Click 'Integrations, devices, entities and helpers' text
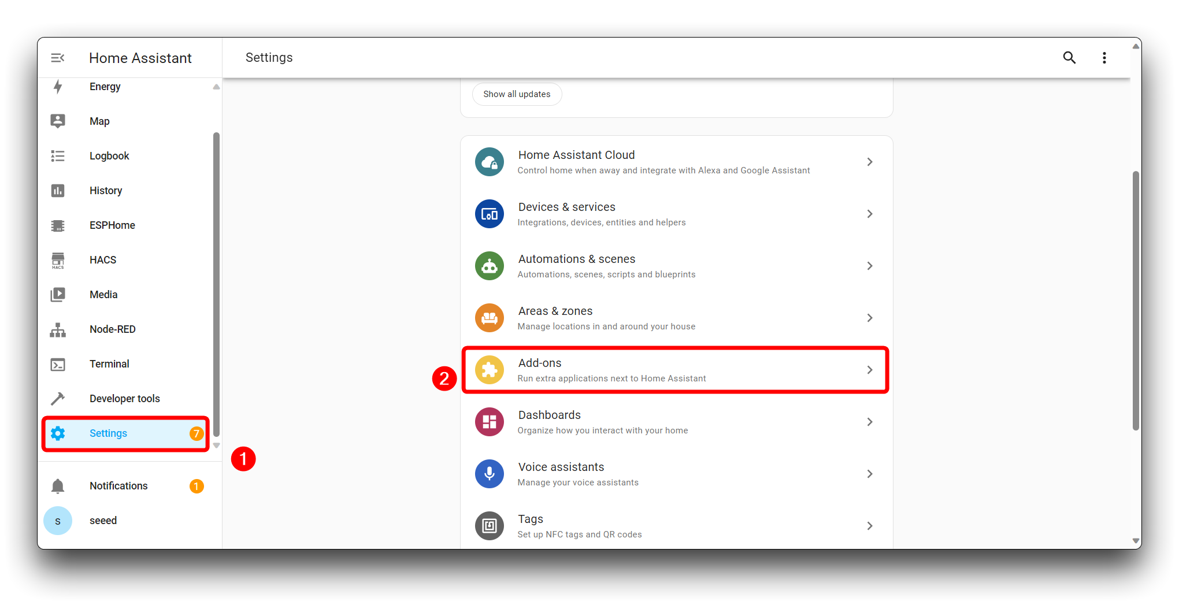 tap(602, 222)
